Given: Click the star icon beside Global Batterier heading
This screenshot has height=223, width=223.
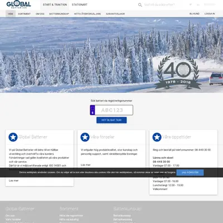Looking at the screenshot, I should click(x=13, y=137).
